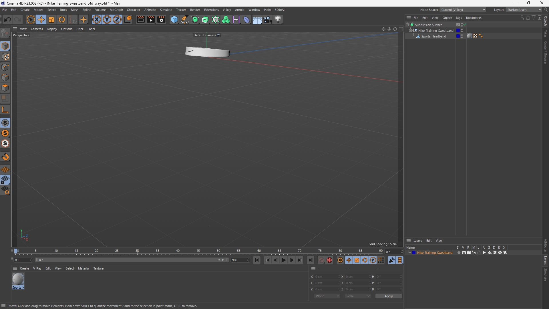
Task: Toggle Z axis lock
Action: pyautogui.click(x=117, y=19)
